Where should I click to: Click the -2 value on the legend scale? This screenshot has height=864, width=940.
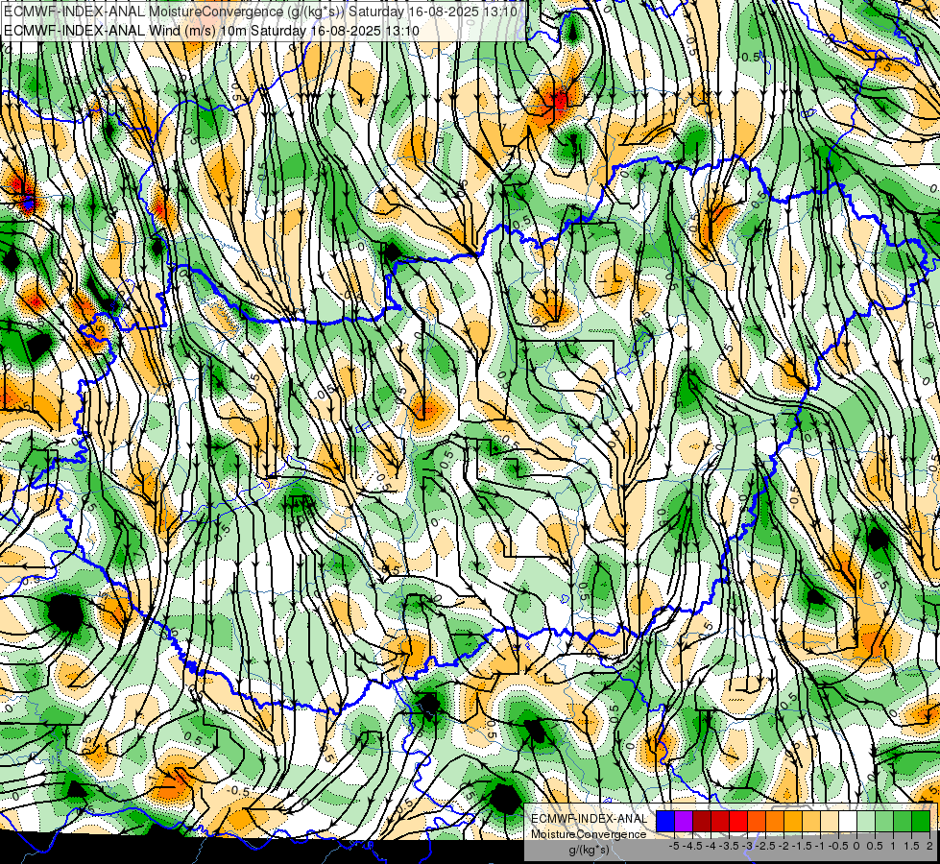(783, 846)
